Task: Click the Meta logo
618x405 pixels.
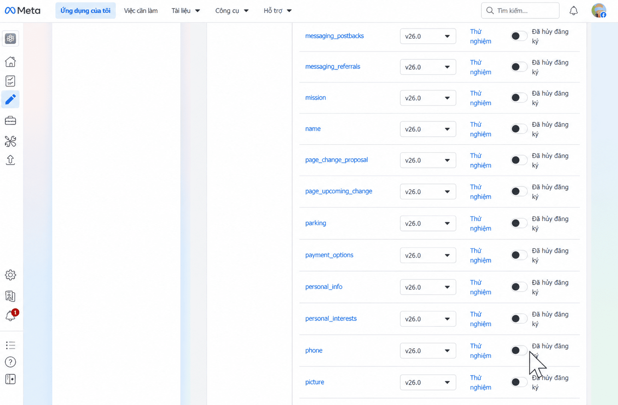Action: coord(22,11)
